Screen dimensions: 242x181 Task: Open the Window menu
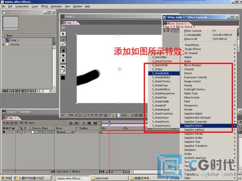point(77,6)
